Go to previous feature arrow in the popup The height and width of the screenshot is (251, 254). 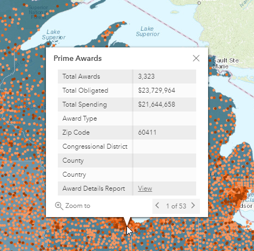157,205
